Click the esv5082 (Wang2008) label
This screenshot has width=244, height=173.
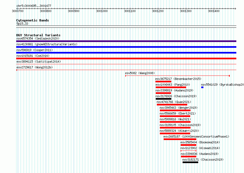[140, 73]
